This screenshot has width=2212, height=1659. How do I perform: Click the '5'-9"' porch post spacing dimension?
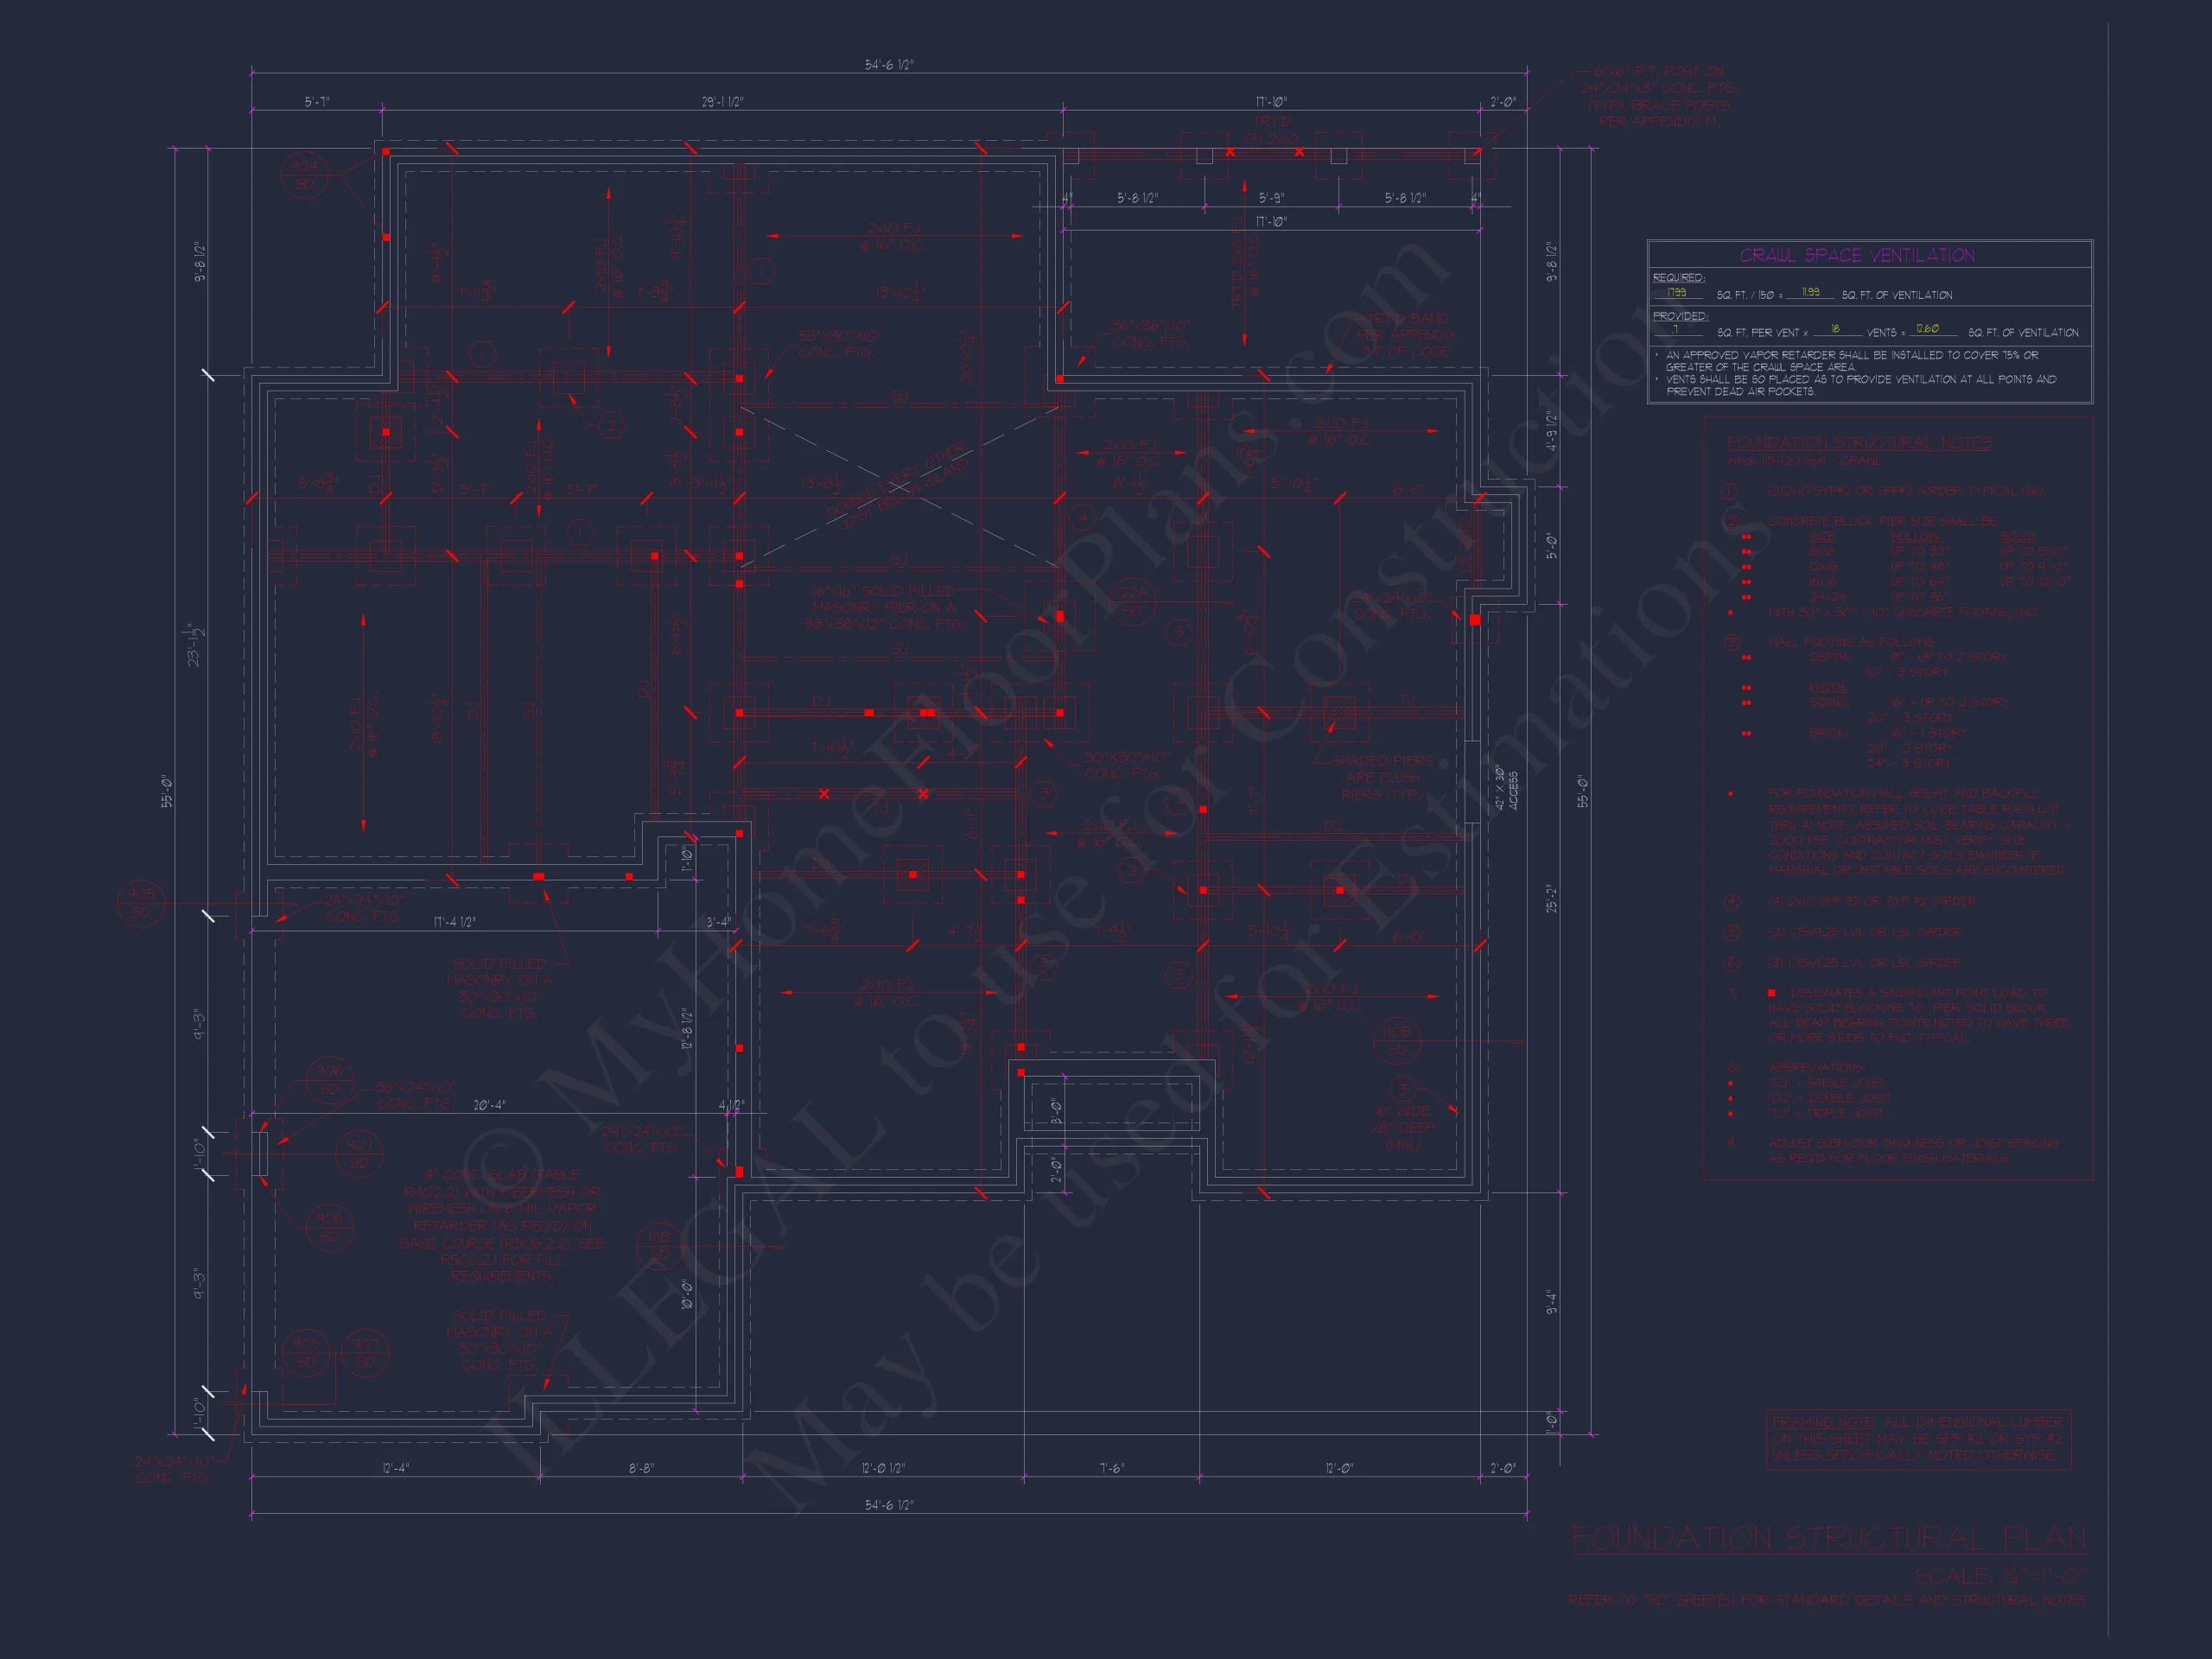[x=1270, y=198]
